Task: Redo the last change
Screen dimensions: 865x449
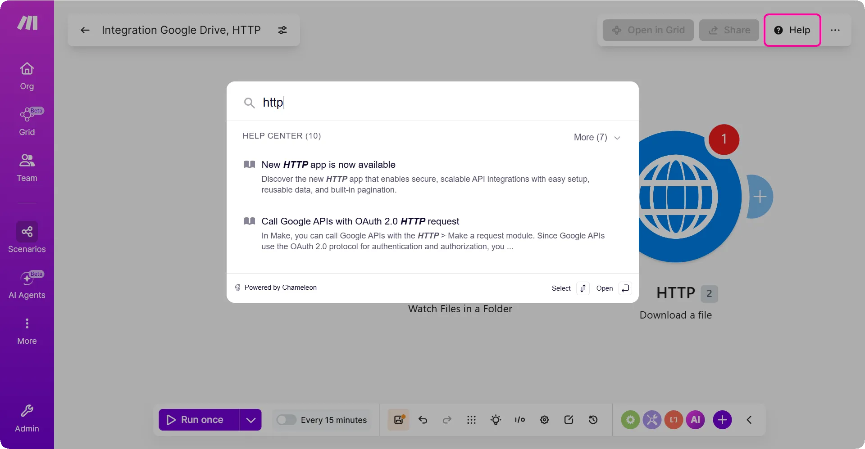Action: coord(447,420)
